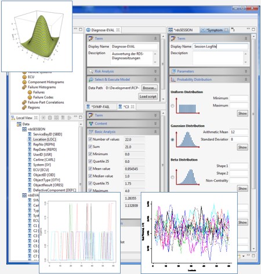Select the Beta Distribution radio button
Image resolution: width=261 pixels, height=274 pixels.
[x=172, y=177]
